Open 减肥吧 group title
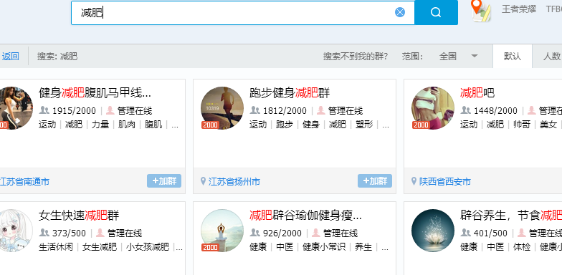The image size is (562, 275). click(x=477, y=93)
